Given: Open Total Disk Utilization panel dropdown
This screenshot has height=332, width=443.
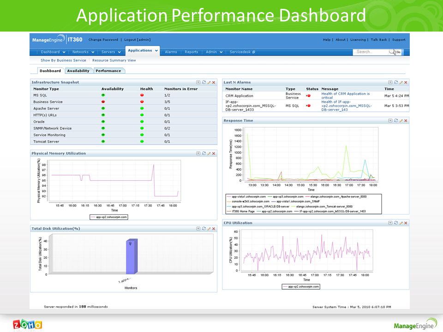Looking at the screenshot, I should coord(198,229).
